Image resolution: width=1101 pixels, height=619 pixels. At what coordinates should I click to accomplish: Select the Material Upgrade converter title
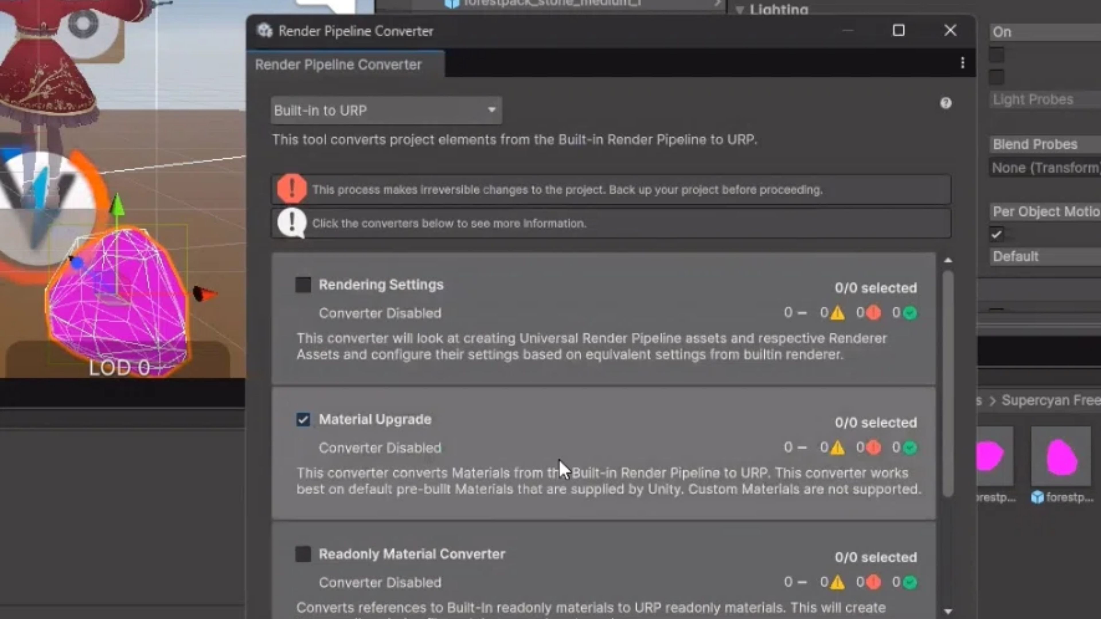375,419
